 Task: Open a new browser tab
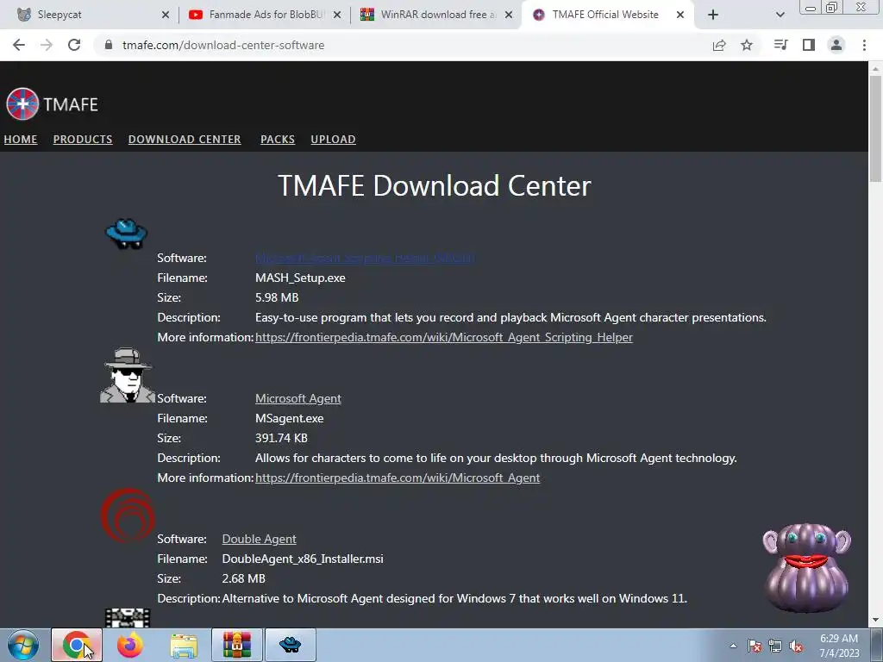point(713,15)
